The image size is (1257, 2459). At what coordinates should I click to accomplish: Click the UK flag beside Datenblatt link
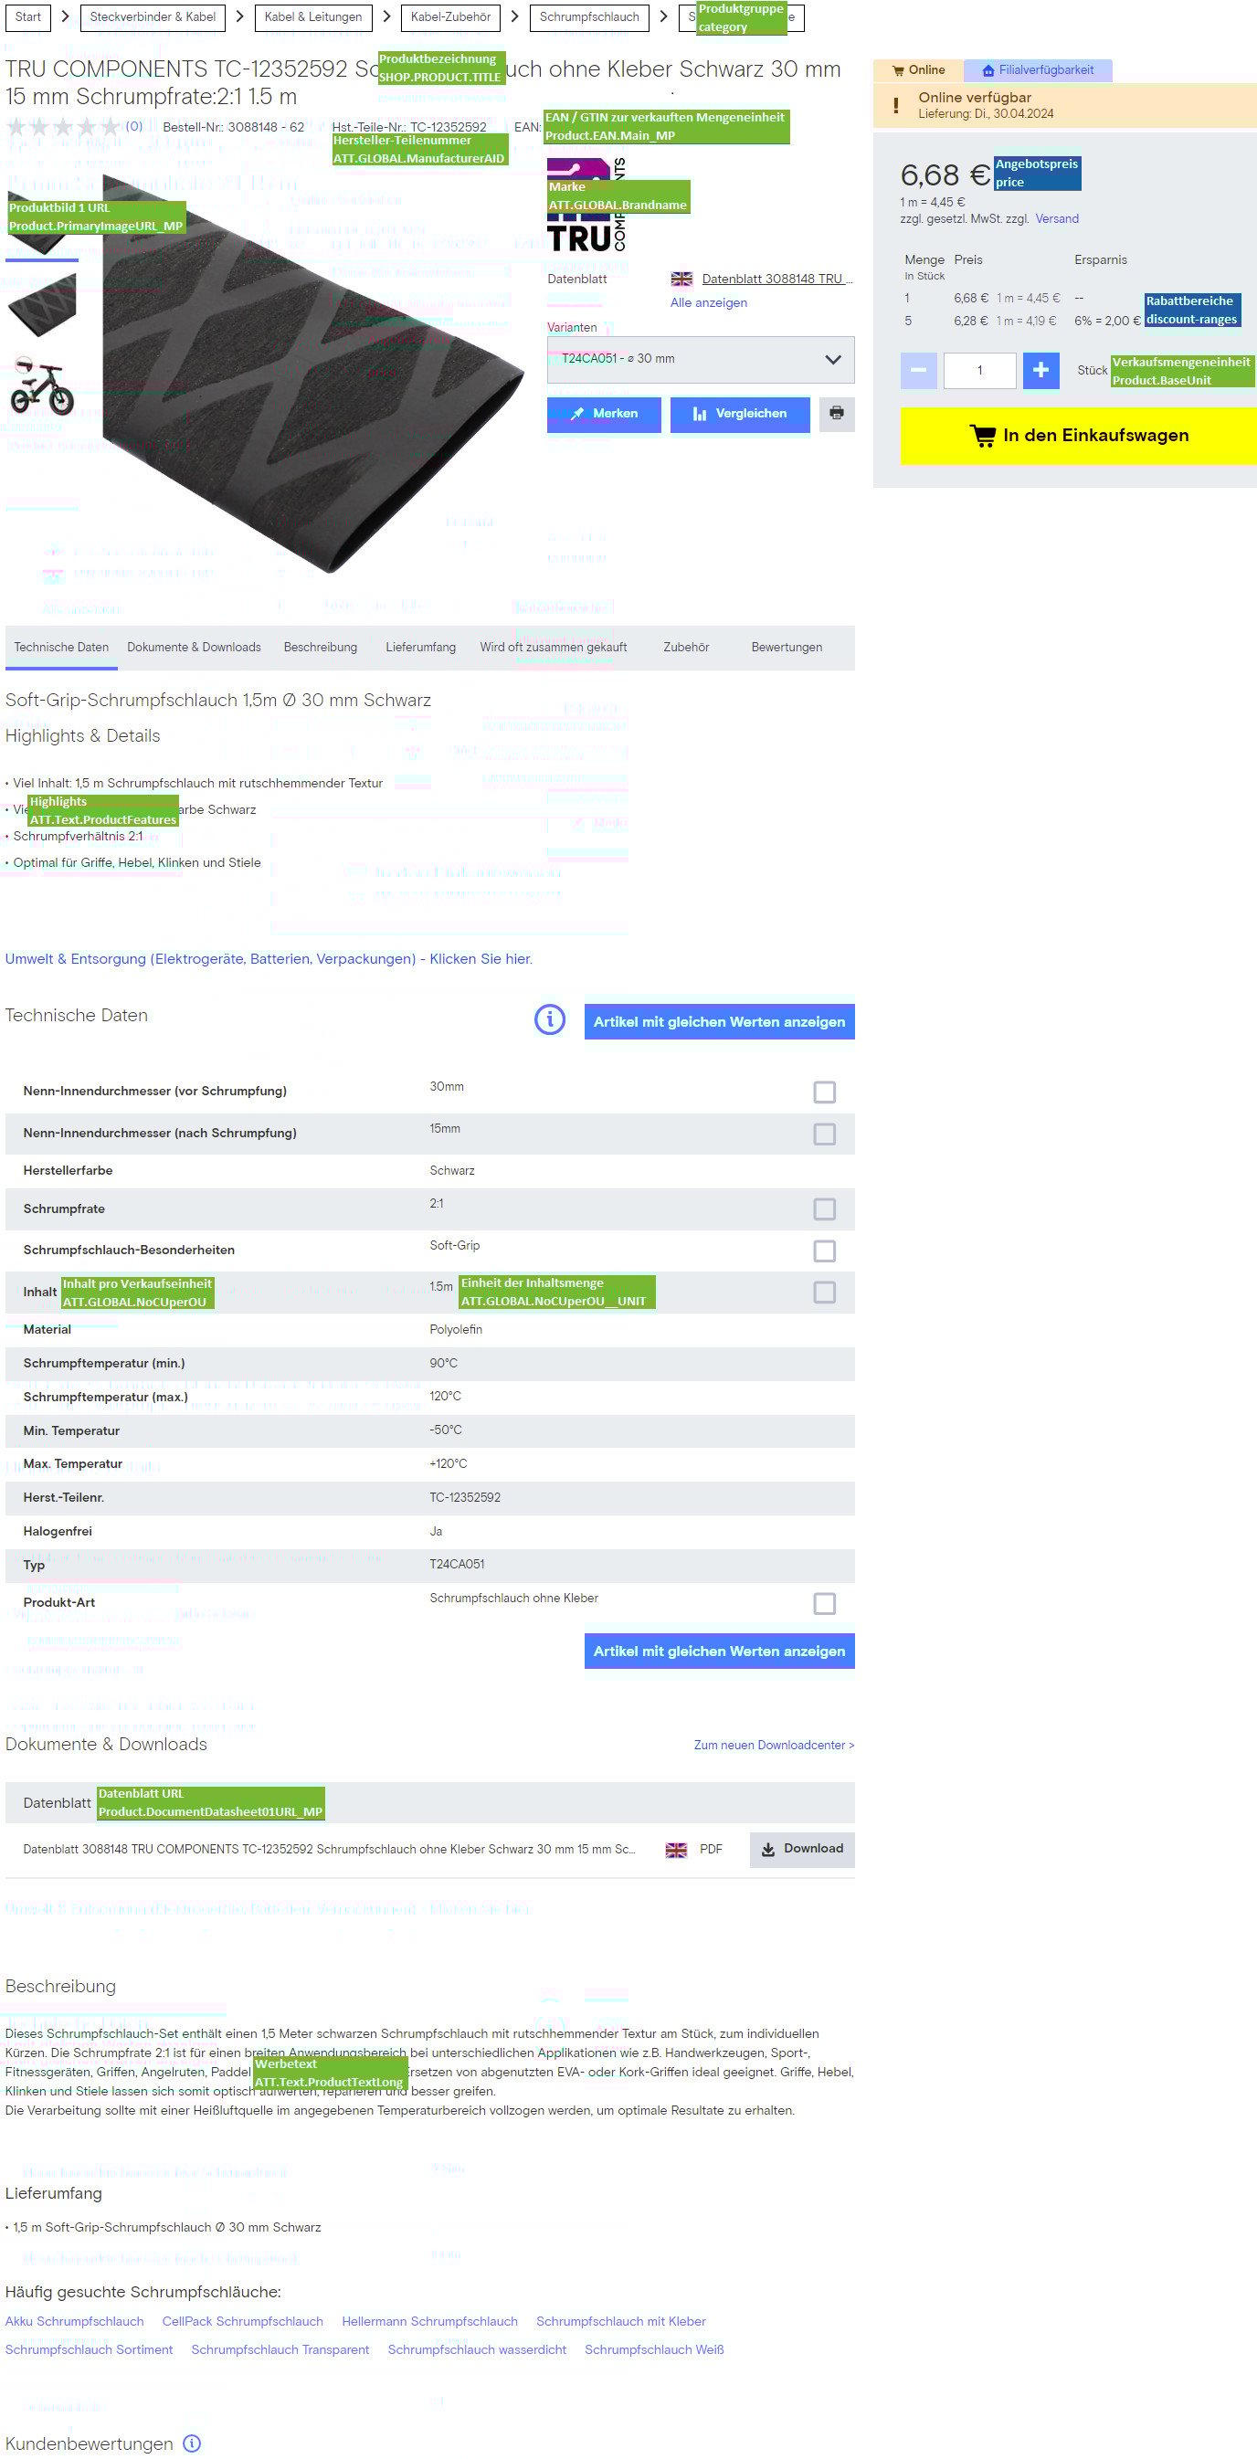[x=681, y=279]
